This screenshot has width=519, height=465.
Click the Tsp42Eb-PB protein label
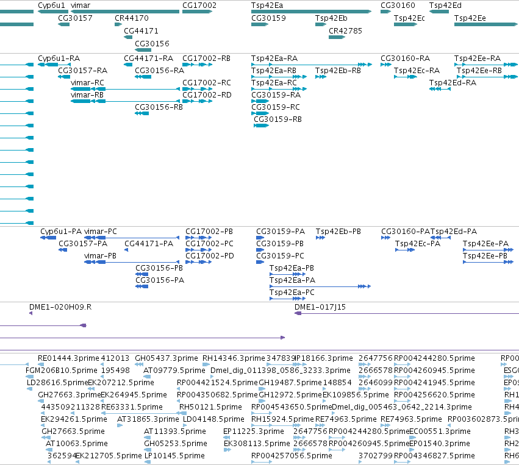[338, 232]
